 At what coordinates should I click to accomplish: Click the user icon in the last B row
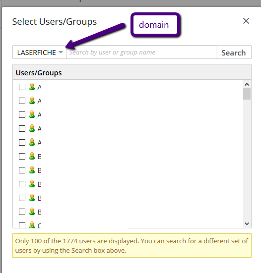(32, 212)
